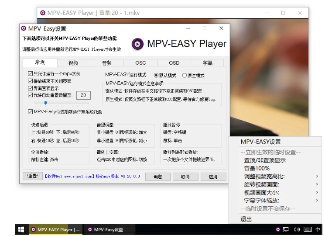The height and width of the screenshot is (236, 325).
Task: Toggle 允许自动重置音量至 checkbox
Action: [x=30, y=95]
